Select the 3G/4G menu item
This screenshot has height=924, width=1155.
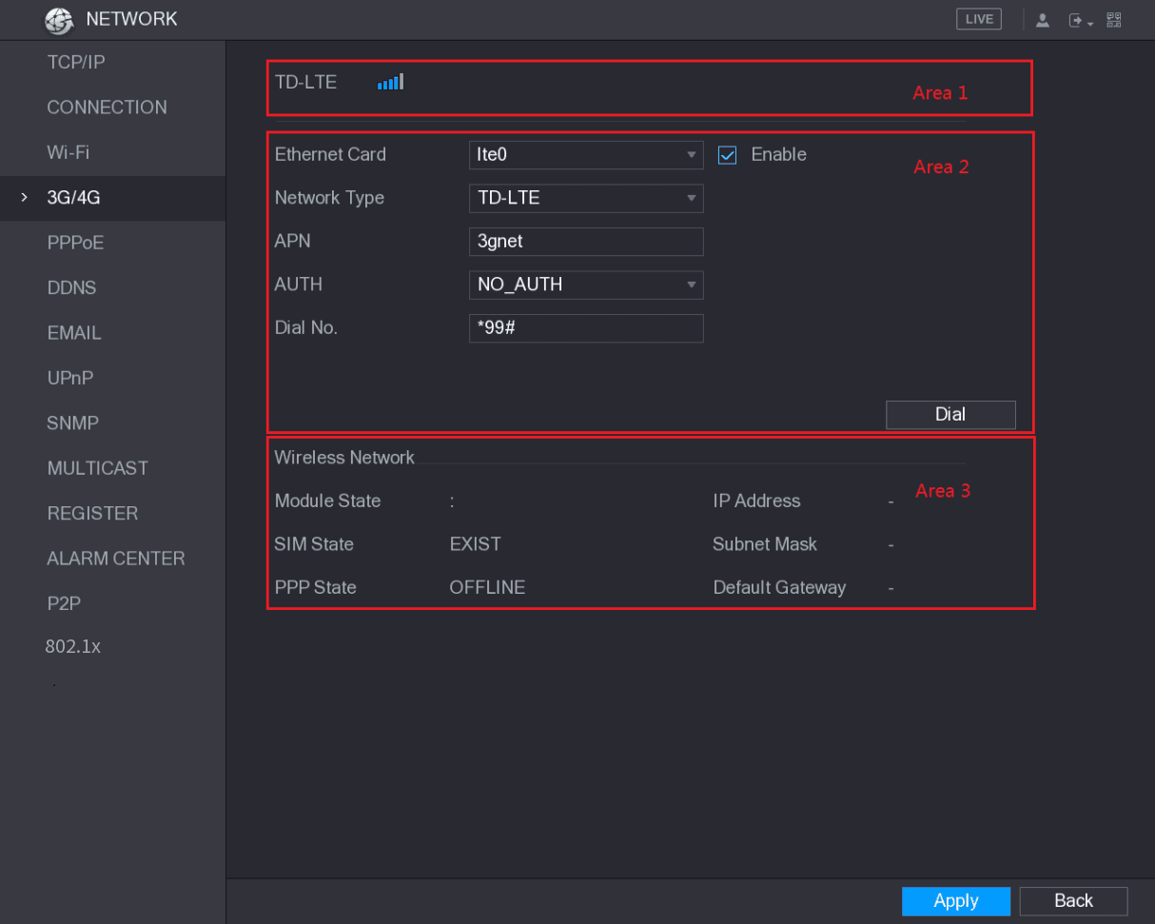[x=112, y=198]
